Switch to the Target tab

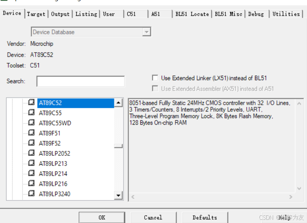tap(36, 14)
